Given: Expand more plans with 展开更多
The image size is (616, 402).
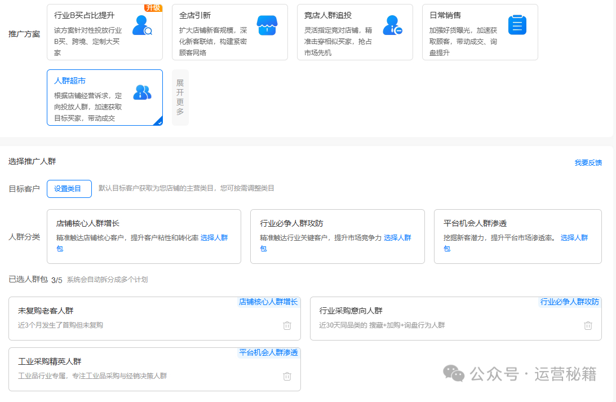Looking at the screenshot, I should [180, 97].
